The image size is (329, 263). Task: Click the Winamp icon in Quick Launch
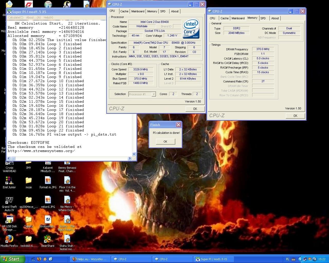tap(45, 259)
